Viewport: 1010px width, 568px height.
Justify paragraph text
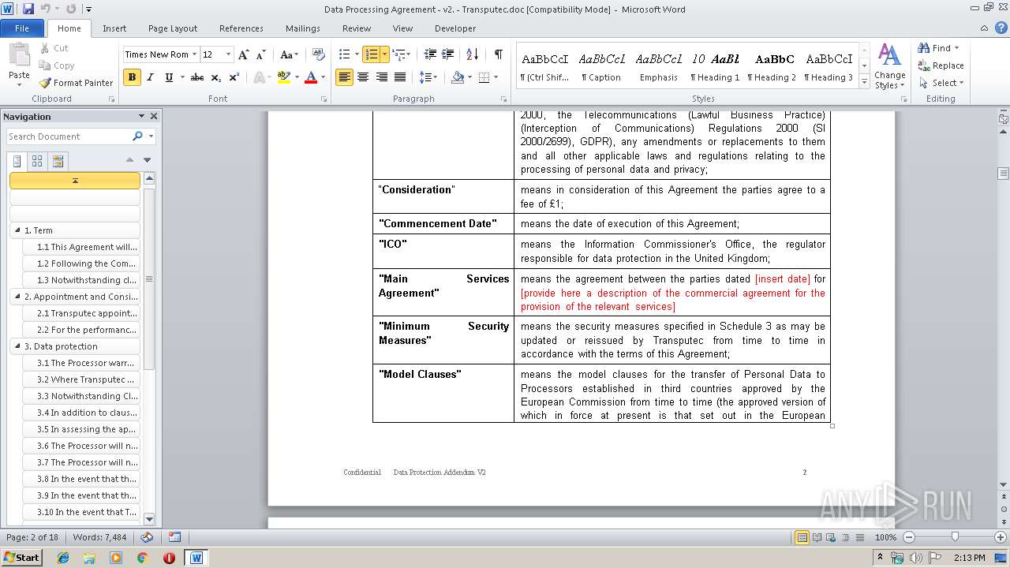click(400, 77)
